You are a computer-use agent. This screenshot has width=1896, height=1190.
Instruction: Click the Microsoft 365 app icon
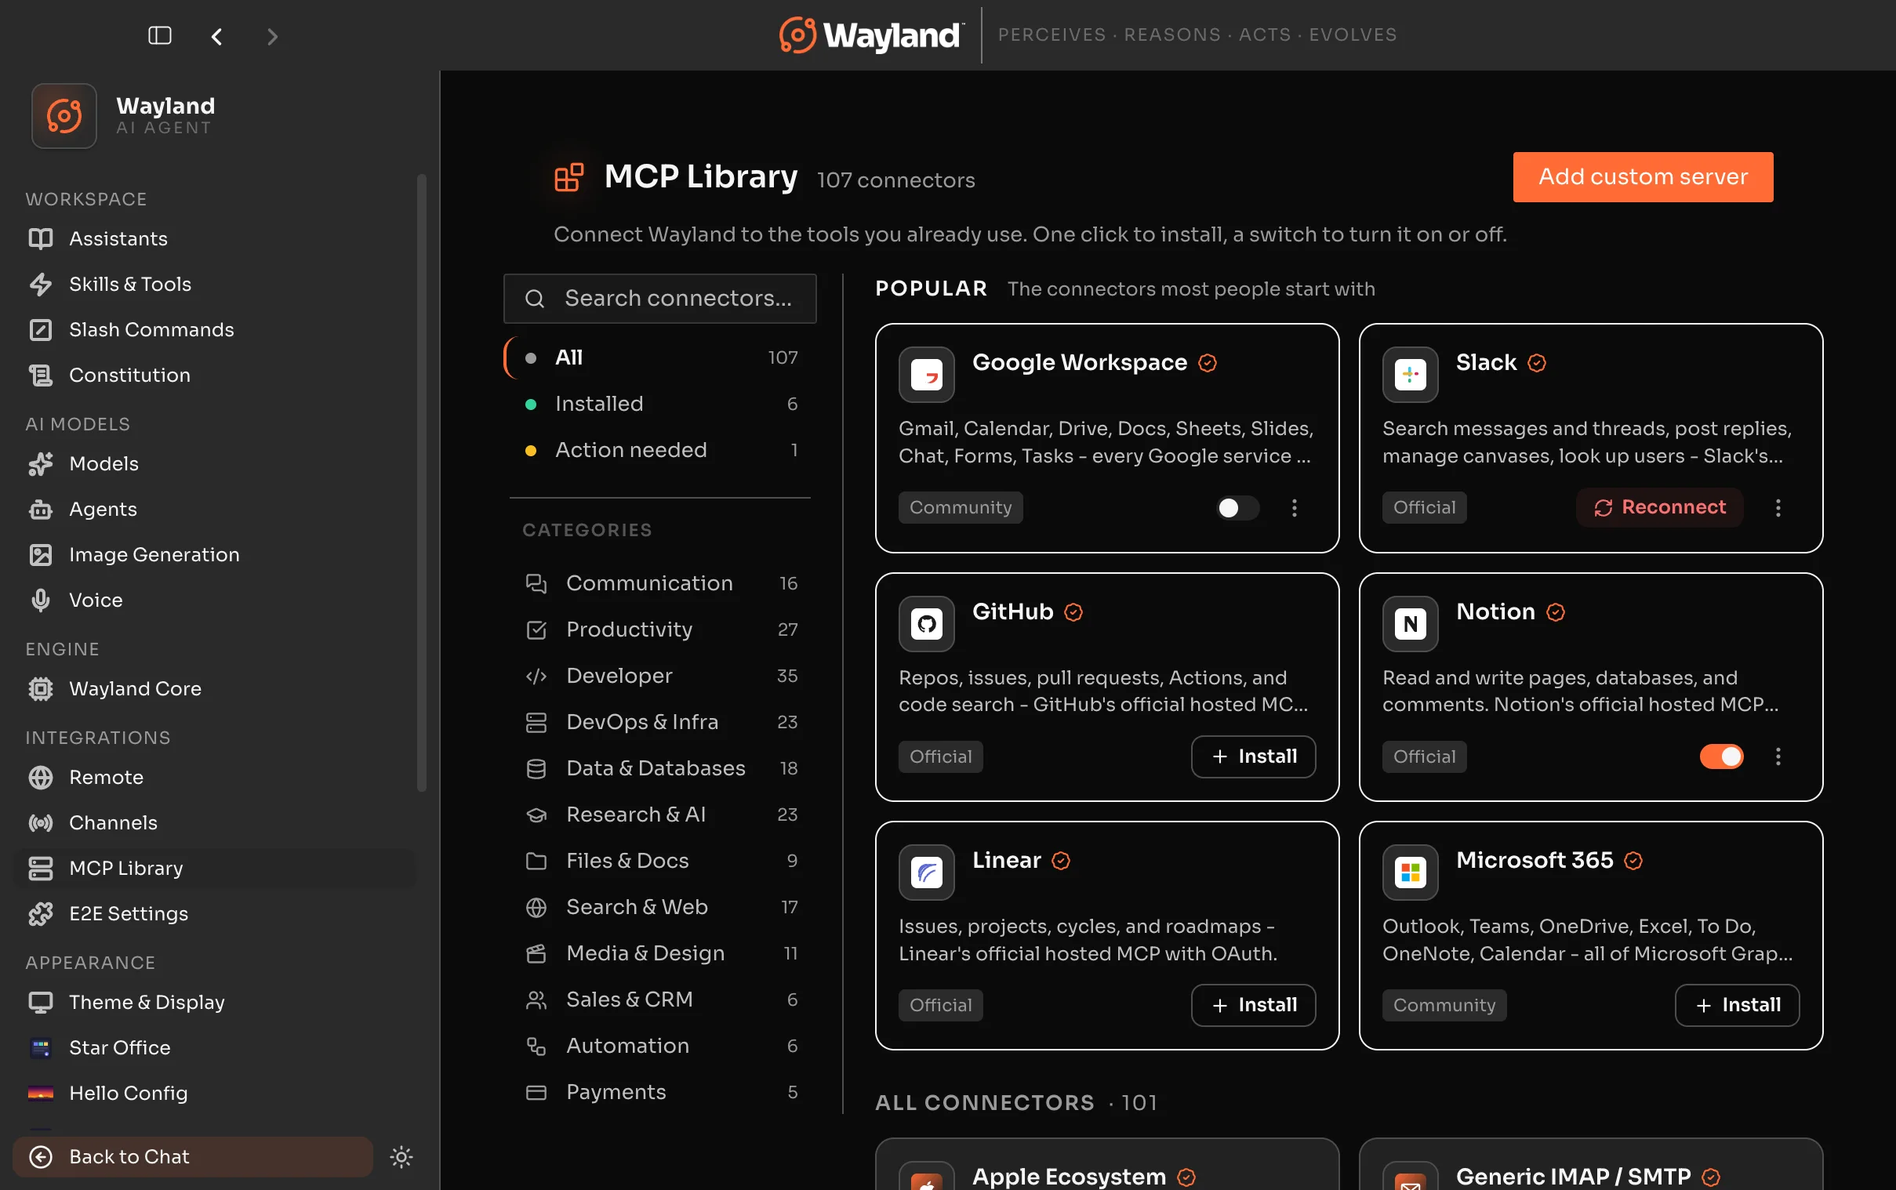(1410, 872)
